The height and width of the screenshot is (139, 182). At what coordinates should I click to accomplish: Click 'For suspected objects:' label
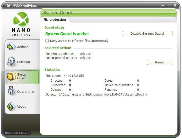click(x=61, y=58)
